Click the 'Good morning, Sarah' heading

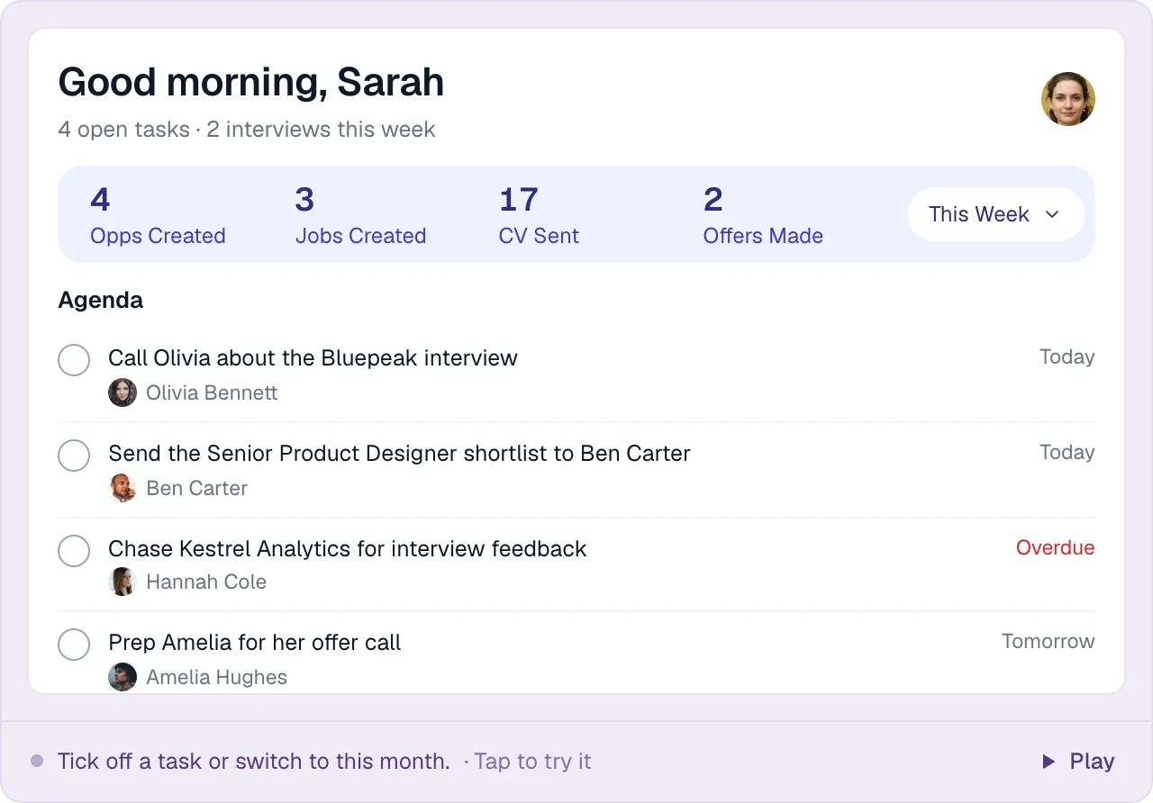click(251, 83)
